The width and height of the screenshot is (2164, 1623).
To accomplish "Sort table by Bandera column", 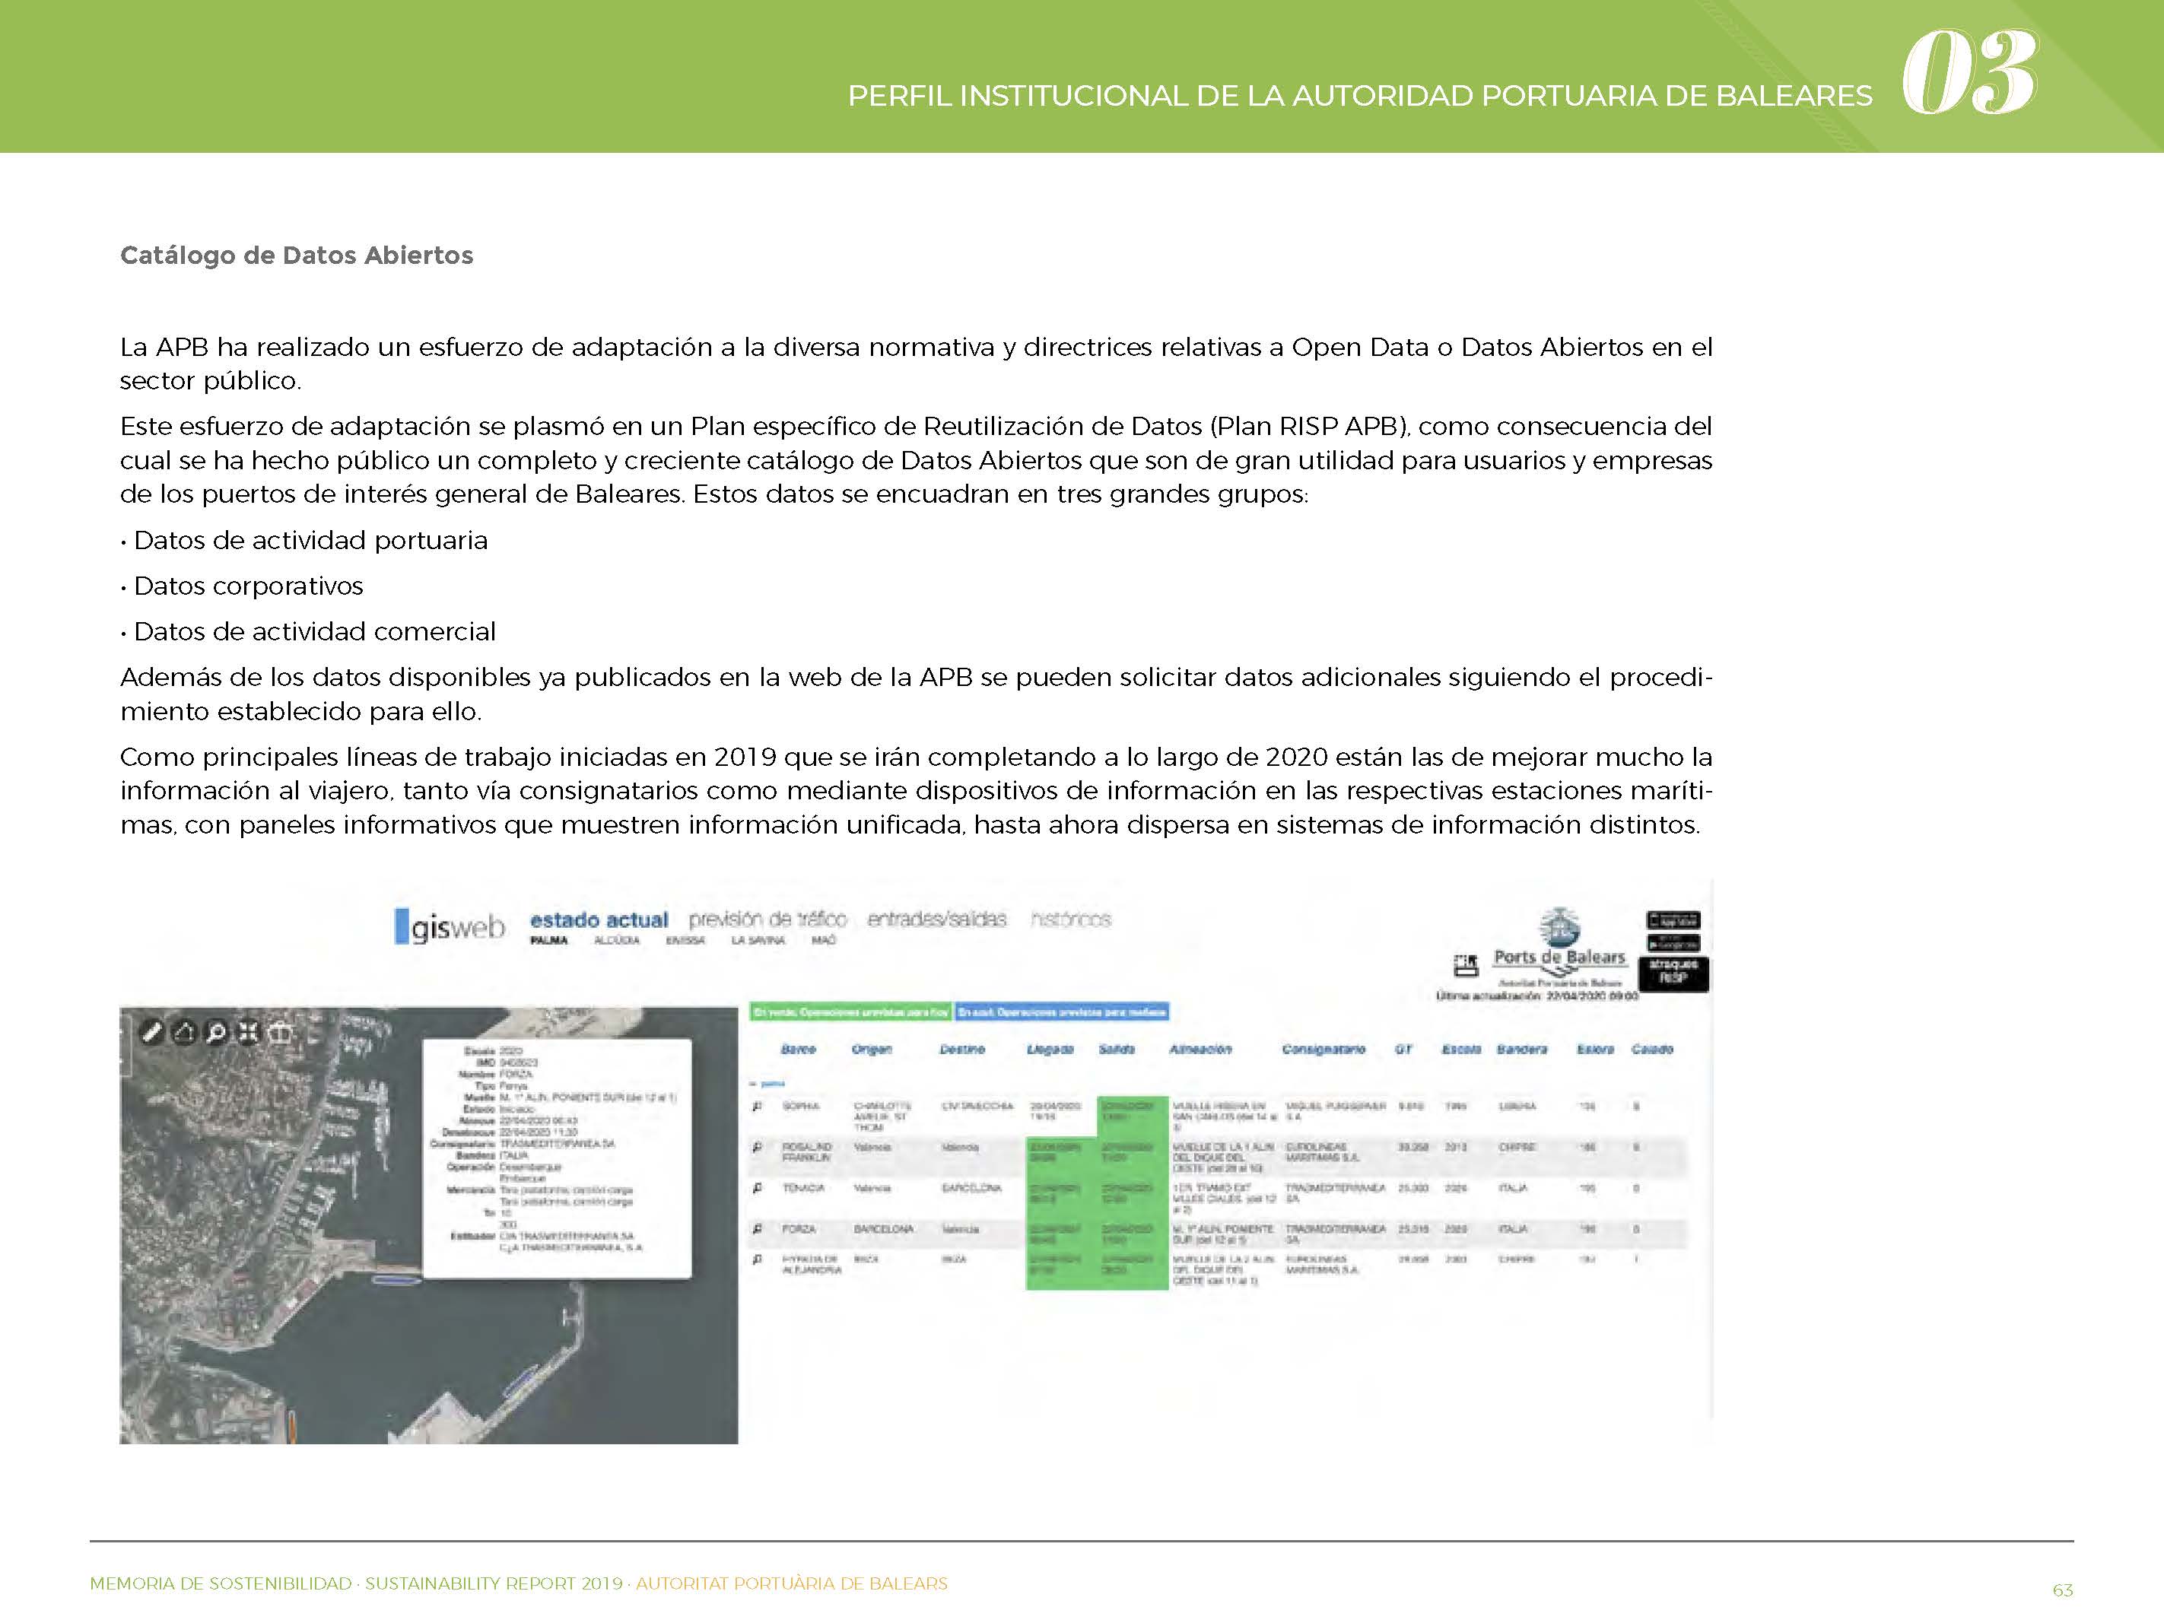I will coord(1522,1049).
